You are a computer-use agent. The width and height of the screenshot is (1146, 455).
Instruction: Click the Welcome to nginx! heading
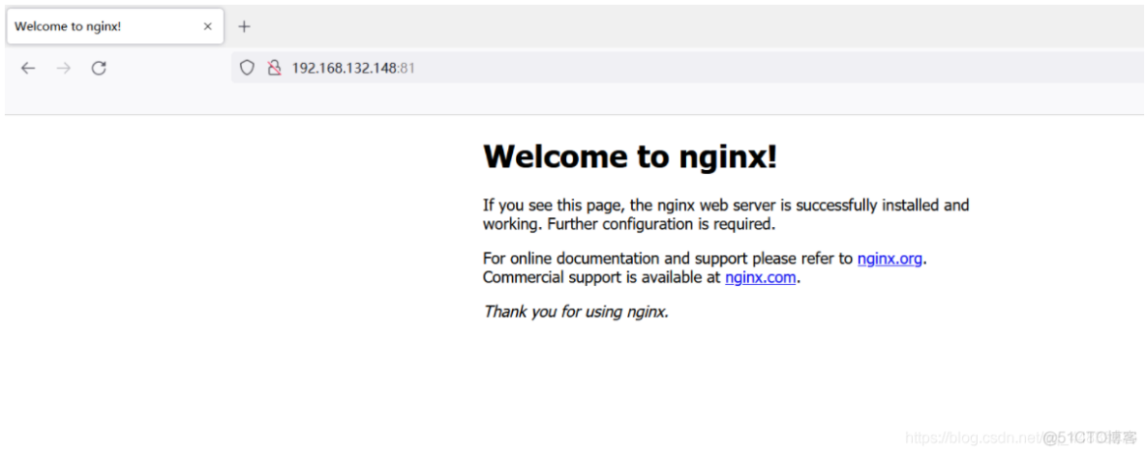[630, 156]
